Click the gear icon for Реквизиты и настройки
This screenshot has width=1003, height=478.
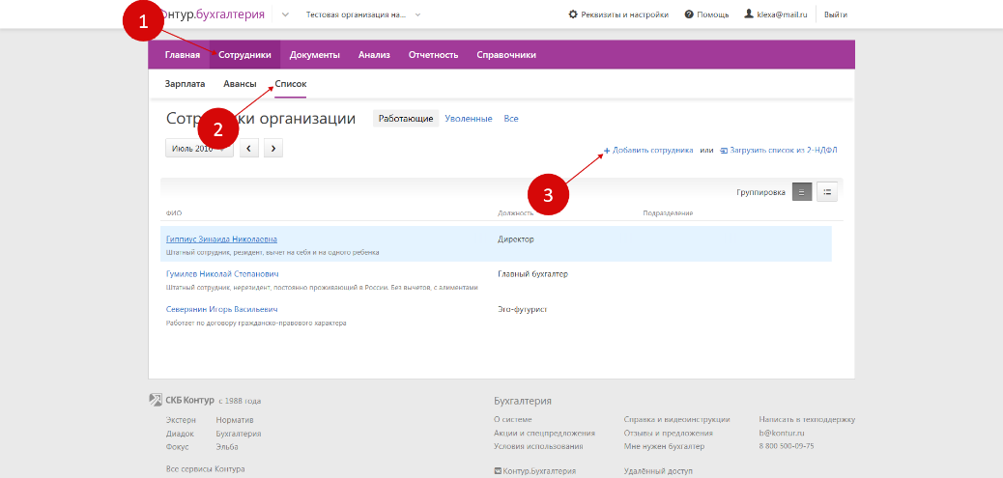pos(573,14)
